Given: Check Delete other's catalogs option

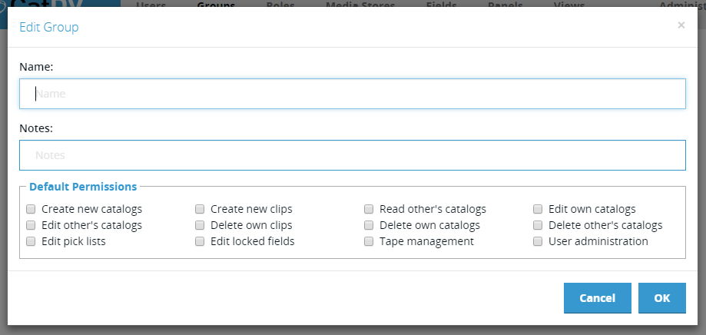Looking at the screenshot, I should pos(538,225).
